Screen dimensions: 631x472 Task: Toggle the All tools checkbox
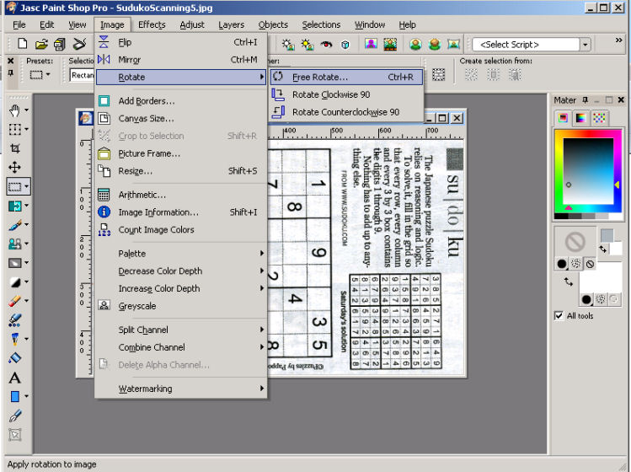point(559,316)
